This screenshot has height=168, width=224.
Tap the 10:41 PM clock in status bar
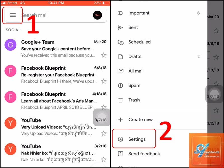[56, 3]
